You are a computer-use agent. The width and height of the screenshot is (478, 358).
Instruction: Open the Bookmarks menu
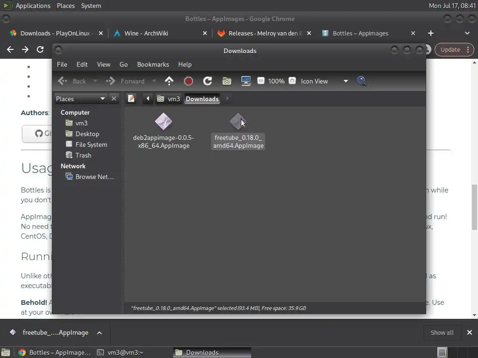coord(153,64)
